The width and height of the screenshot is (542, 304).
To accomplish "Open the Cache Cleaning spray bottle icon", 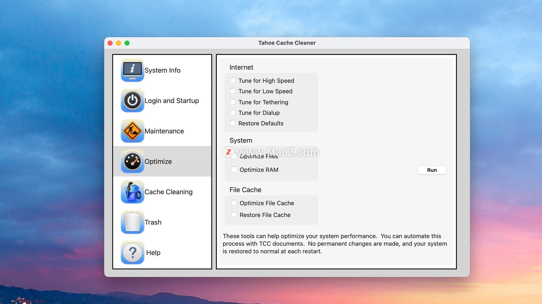I will [x=132, y=192].
